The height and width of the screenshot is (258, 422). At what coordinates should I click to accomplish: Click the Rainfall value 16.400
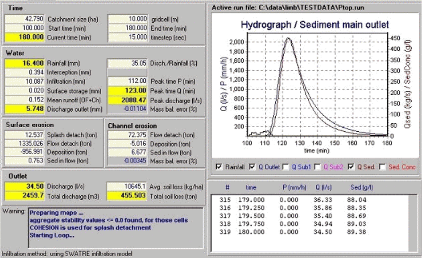coord(25,63)
